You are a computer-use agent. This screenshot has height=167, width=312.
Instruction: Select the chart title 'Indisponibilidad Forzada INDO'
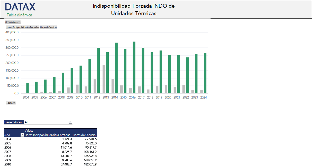134,6
